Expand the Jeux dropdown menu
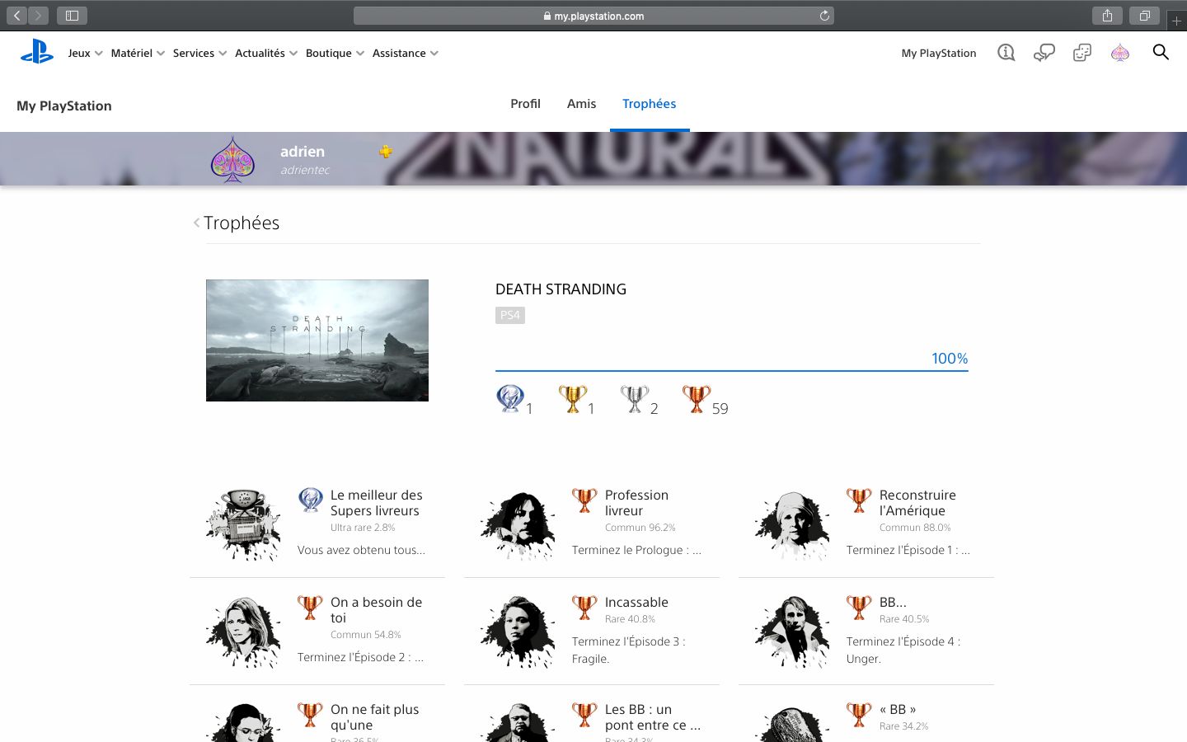Viewport: 1187px width, 742px height. pos(85,53)
